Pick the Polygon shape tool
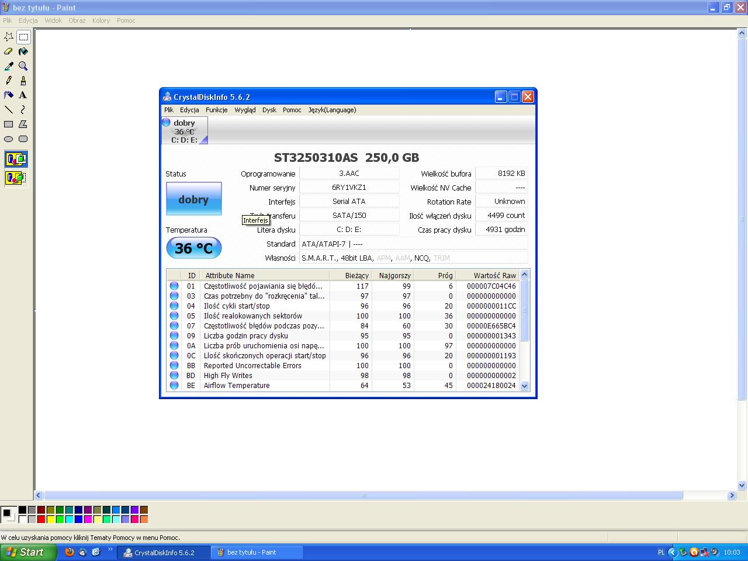The height and width of the screenshot is (561, 748). tap(23, 124)
